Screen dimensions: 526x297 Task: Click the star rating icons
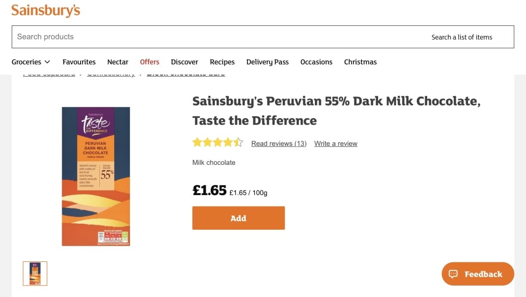click(x=218, y=143)
